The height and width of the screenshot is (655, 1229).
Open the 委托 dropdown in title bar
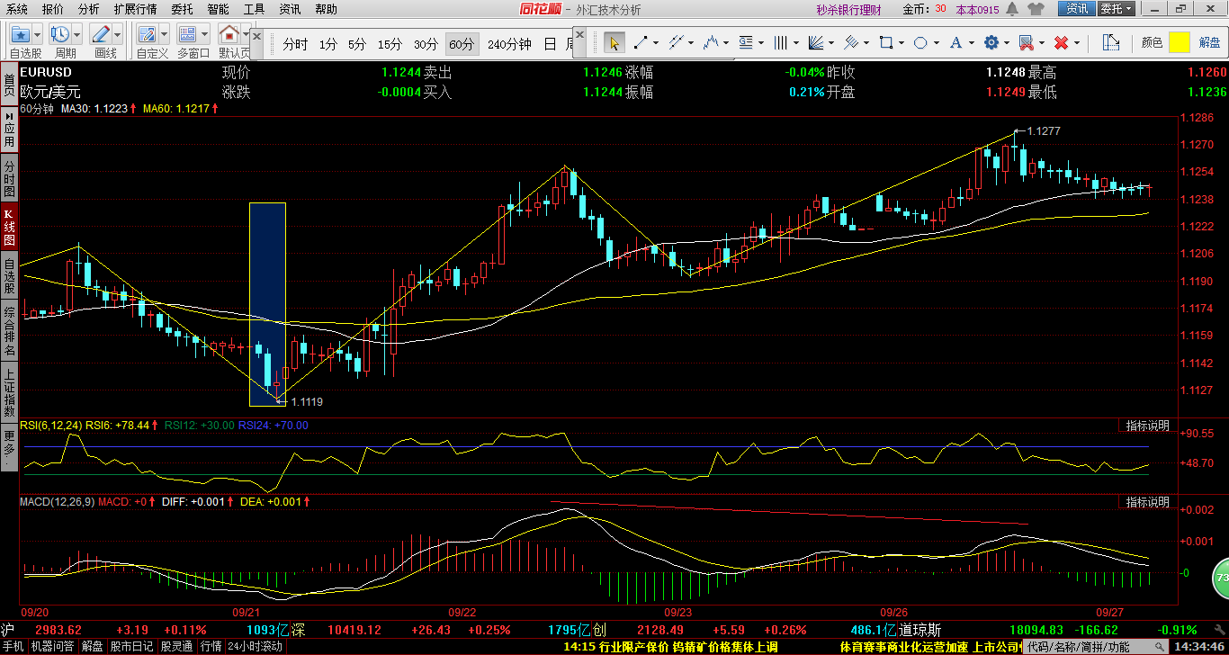tap(1117, 8)
